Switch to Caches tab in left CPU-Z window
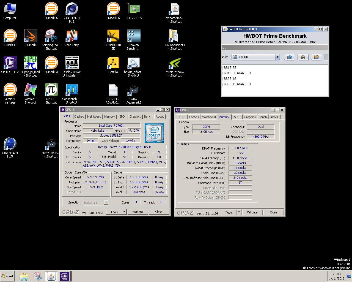The width and height of the screenshot is (352, 282). pos(79,116)
